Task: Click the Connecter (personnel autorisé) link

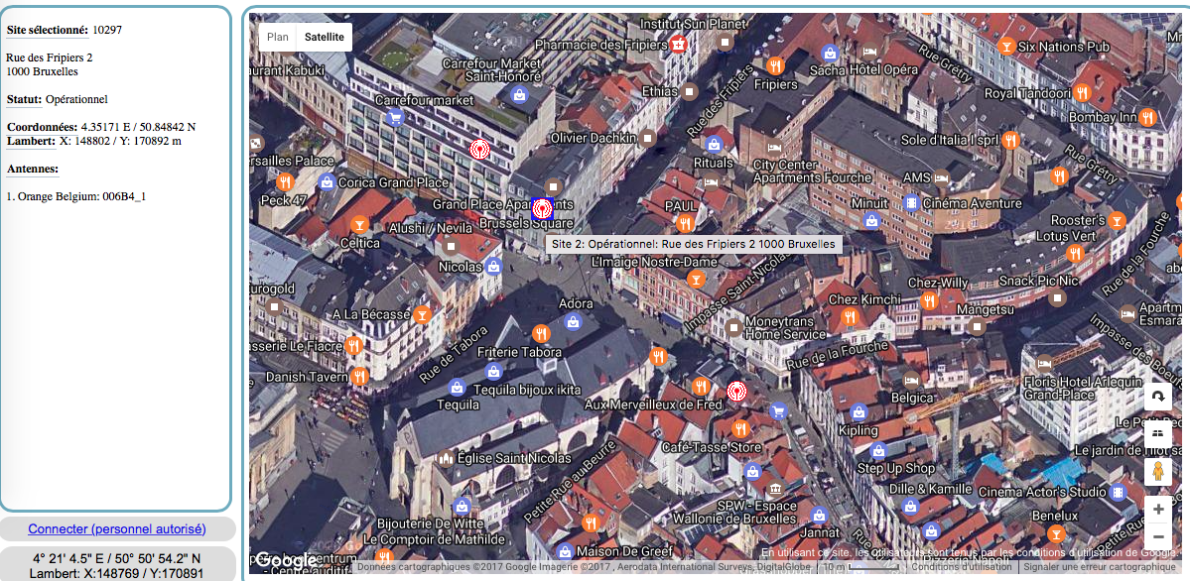Action: tap(117, 528)
